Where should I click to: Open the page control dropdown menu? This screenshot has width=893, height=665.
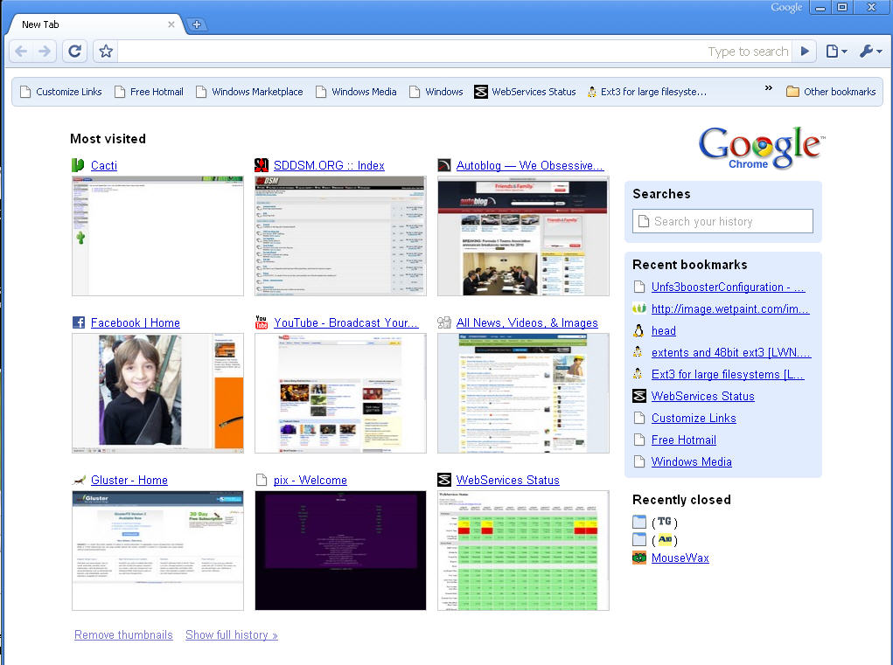coord(836,52)
